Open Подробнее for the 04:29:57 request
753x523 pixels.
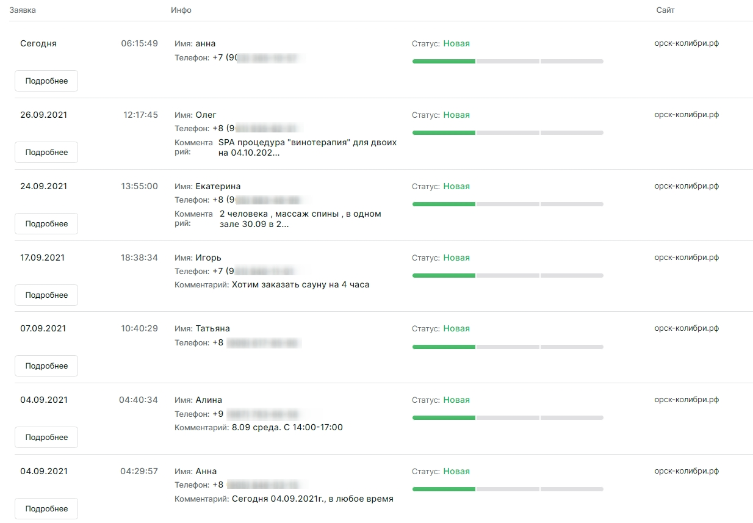tap(46, 509)
